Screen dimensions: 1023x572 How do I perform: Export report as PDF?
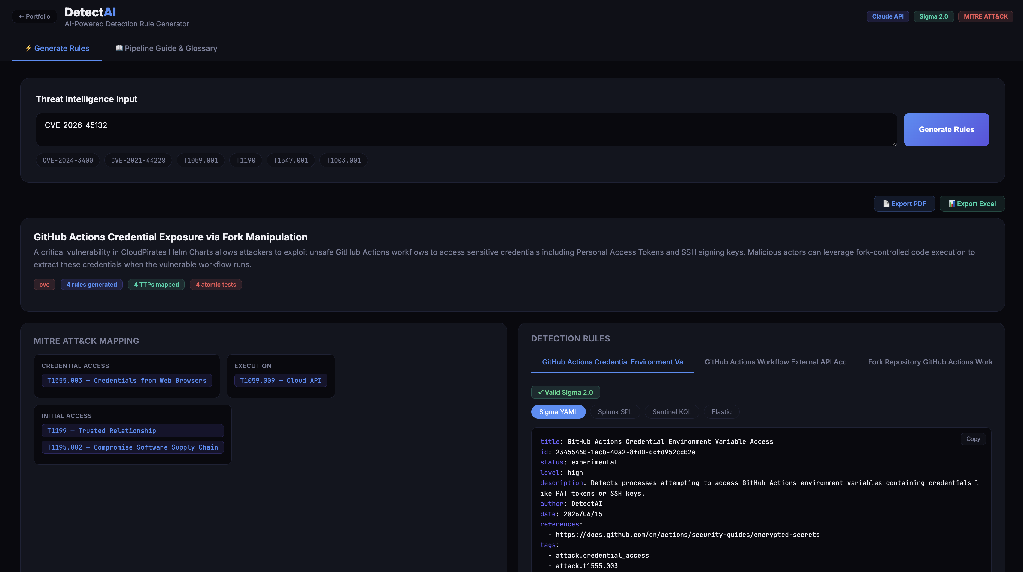pyautogui.click(x=904, y=203)
